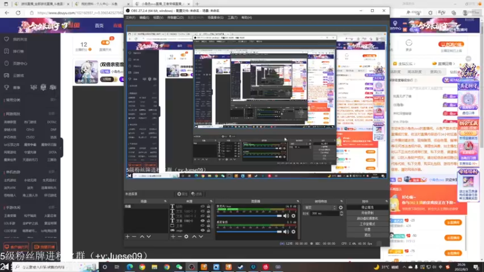Screen dimensions: 484x272
Task: Click 开始录制 to start recording
Action: point(367,213)
